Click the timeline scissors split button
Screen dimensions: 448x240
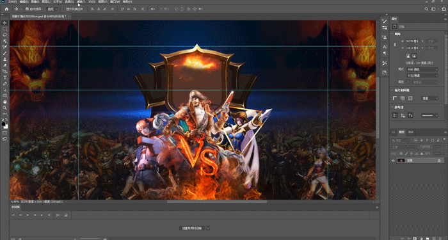pyautogui.click(x=58, y=215)
